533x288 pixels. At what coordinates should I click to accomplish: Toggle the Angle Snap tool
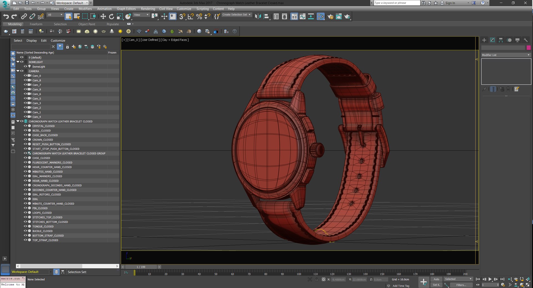(x=190, y=17)
